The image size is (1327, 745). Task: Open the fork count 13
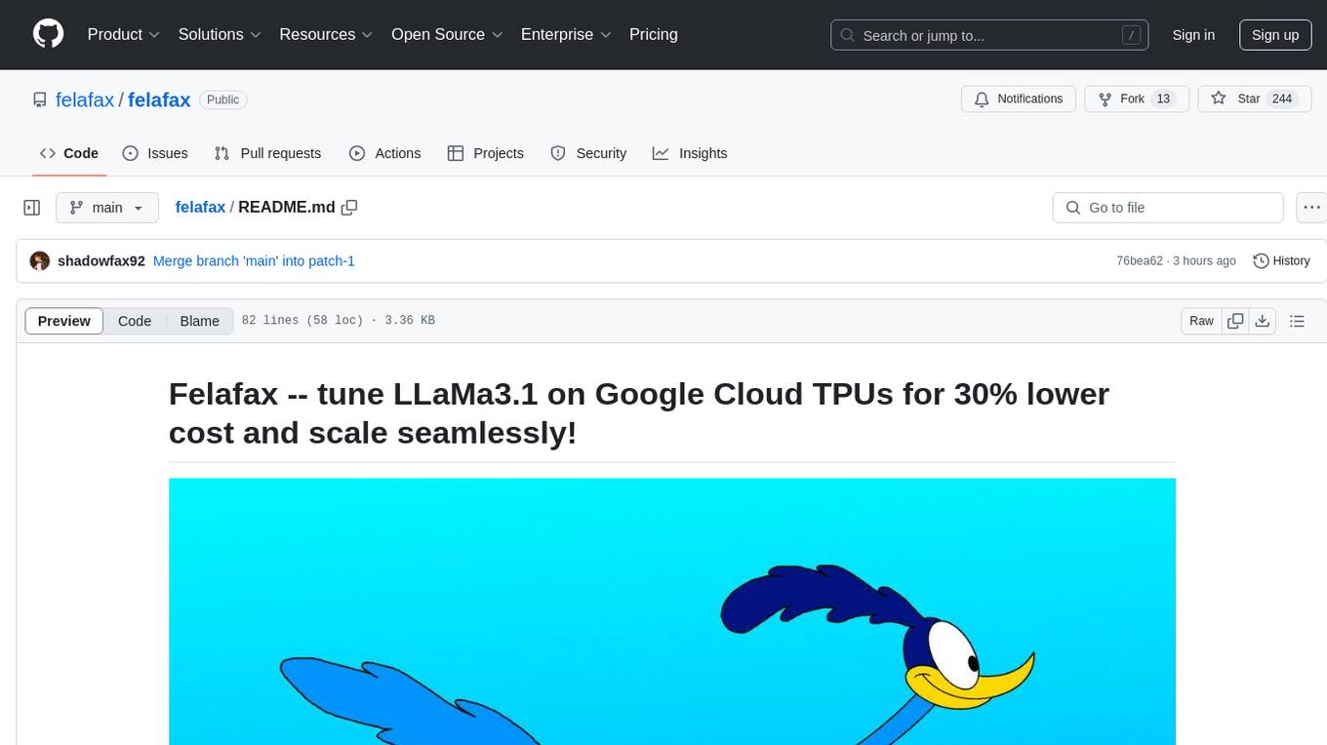point(1162,99)
